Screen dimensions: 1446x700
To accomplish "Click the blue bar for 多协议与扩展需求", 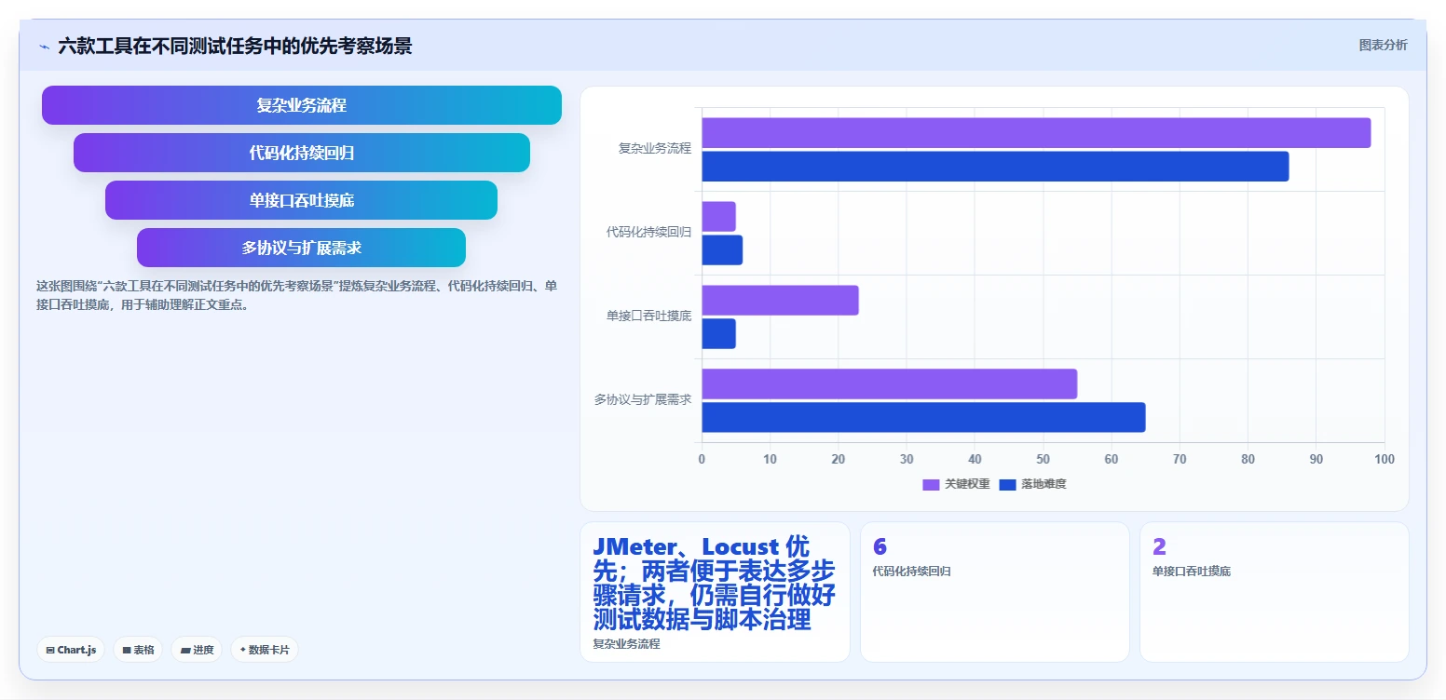I will tap(923, 417).
